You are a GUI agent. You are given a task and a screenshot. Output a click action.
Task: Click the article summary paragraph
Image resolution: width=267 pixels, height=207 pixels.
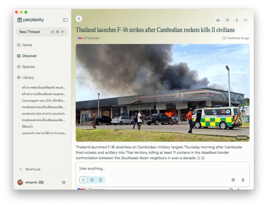(x=159, y=153)
